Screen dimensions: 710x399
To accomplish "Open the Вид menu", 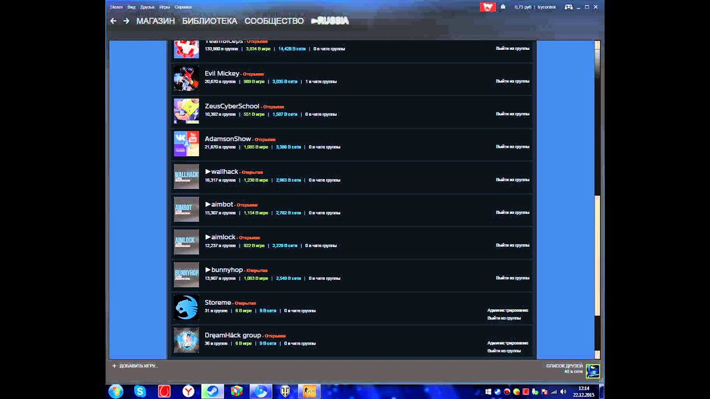I will pos(131,7).
